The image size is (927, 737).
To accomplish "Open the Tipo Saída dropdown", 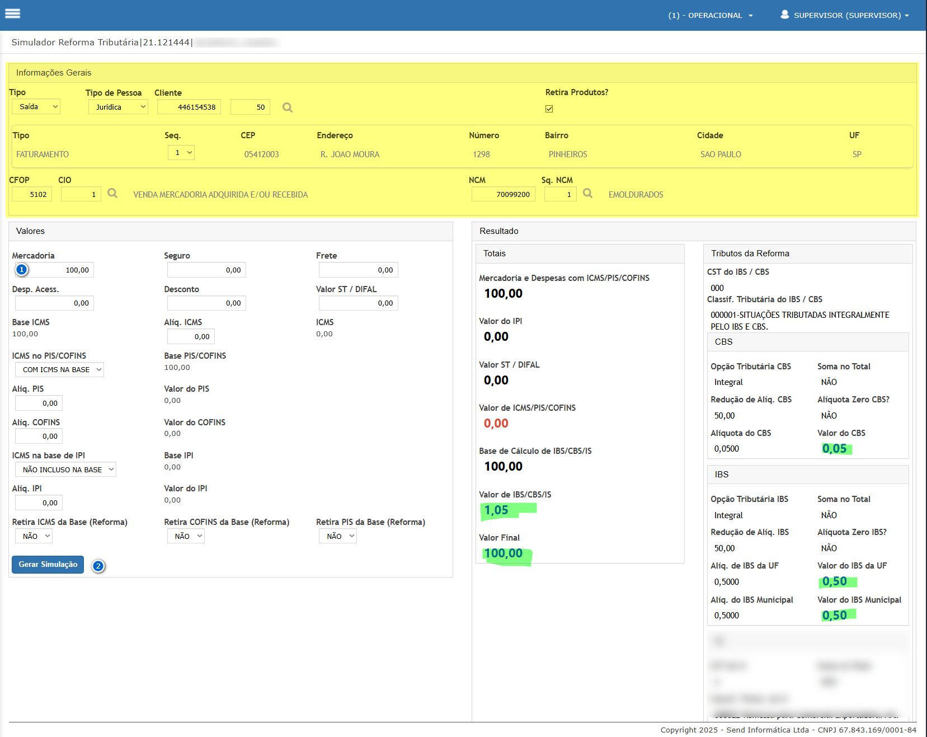I will pos(36,107).
